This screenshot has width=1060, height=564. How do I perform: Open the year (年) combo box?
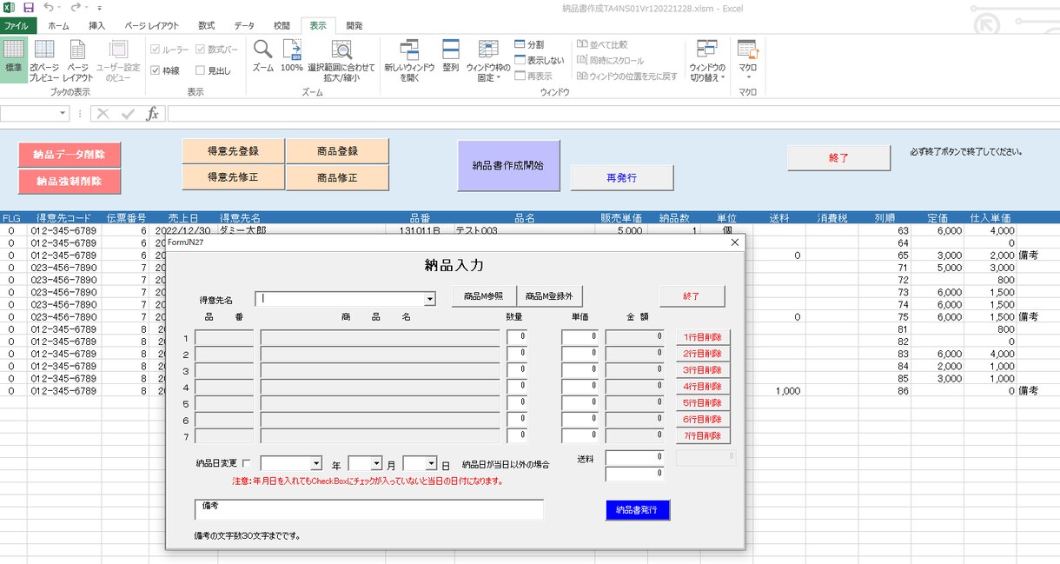(x=316, y=464)
